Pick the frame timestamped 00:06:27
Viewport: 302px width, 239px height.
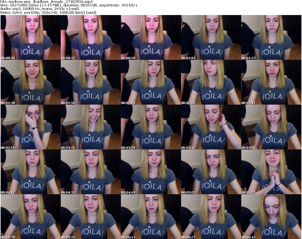click(211, 217)
